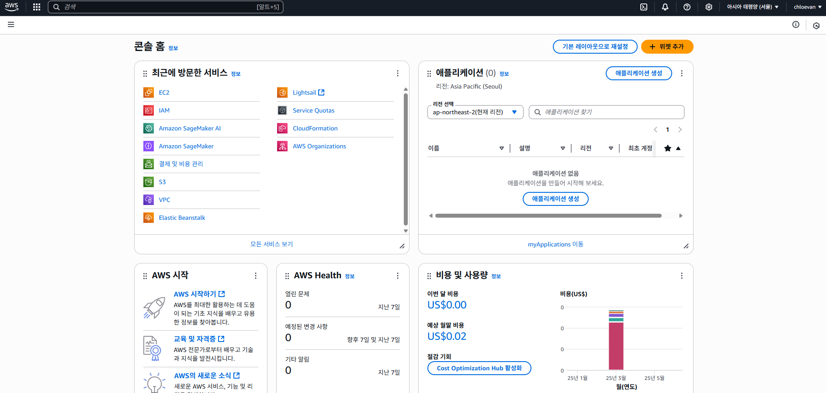Viewport: 826px width, 393px height.
Task: Go to previous applications page chevron
Action: (x=656, y=130)
